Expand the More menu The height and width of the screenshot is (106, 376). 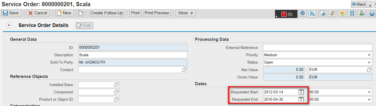(x=185, y=13)
